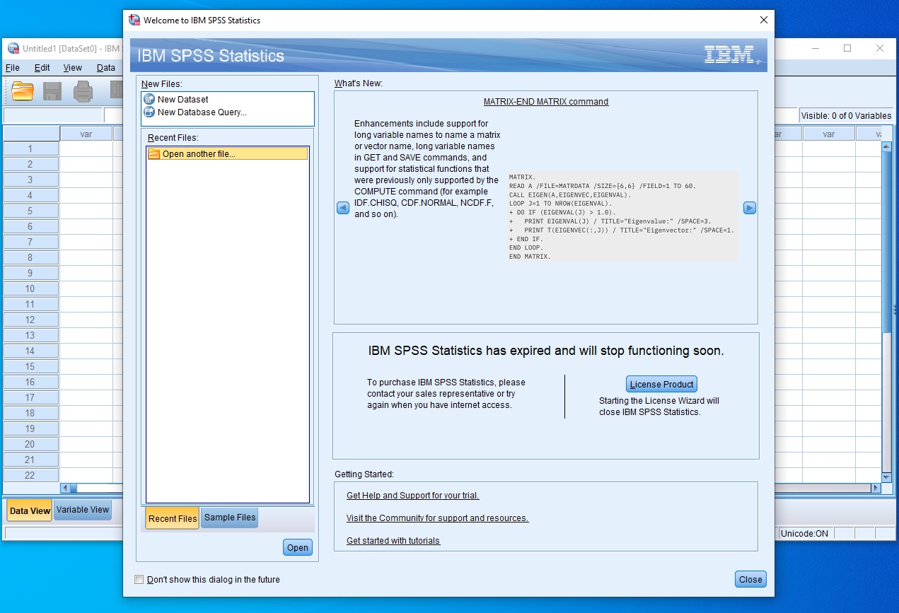The image size is (899, 613).
Task: Select row 15 header in data grid
Action: (x=31, y=366)
